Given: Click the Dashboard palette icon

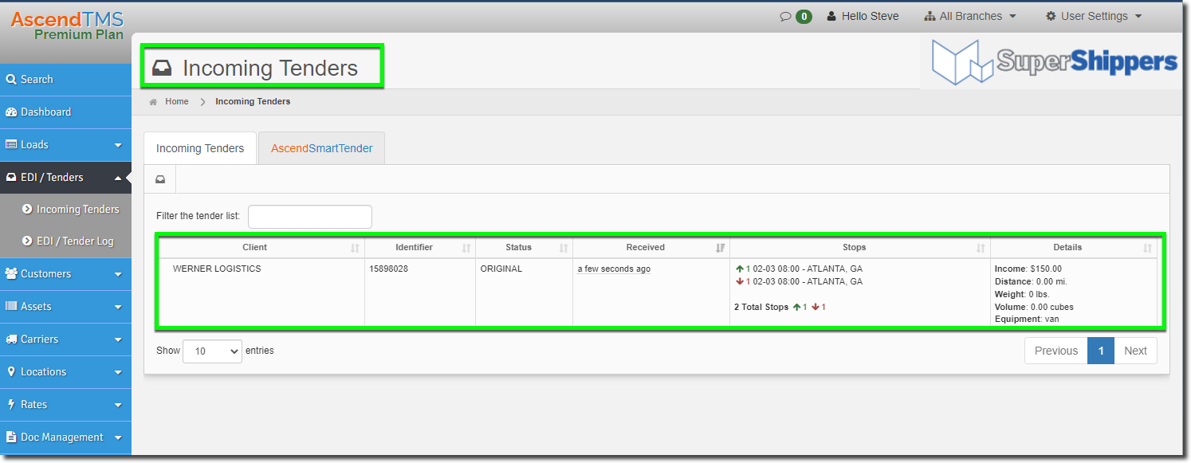Looking at the screenshot, I should tap(12, 112).
